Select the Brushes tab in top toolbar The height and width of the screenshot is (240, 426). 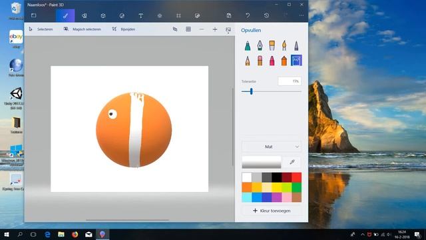tap(65, 16)
